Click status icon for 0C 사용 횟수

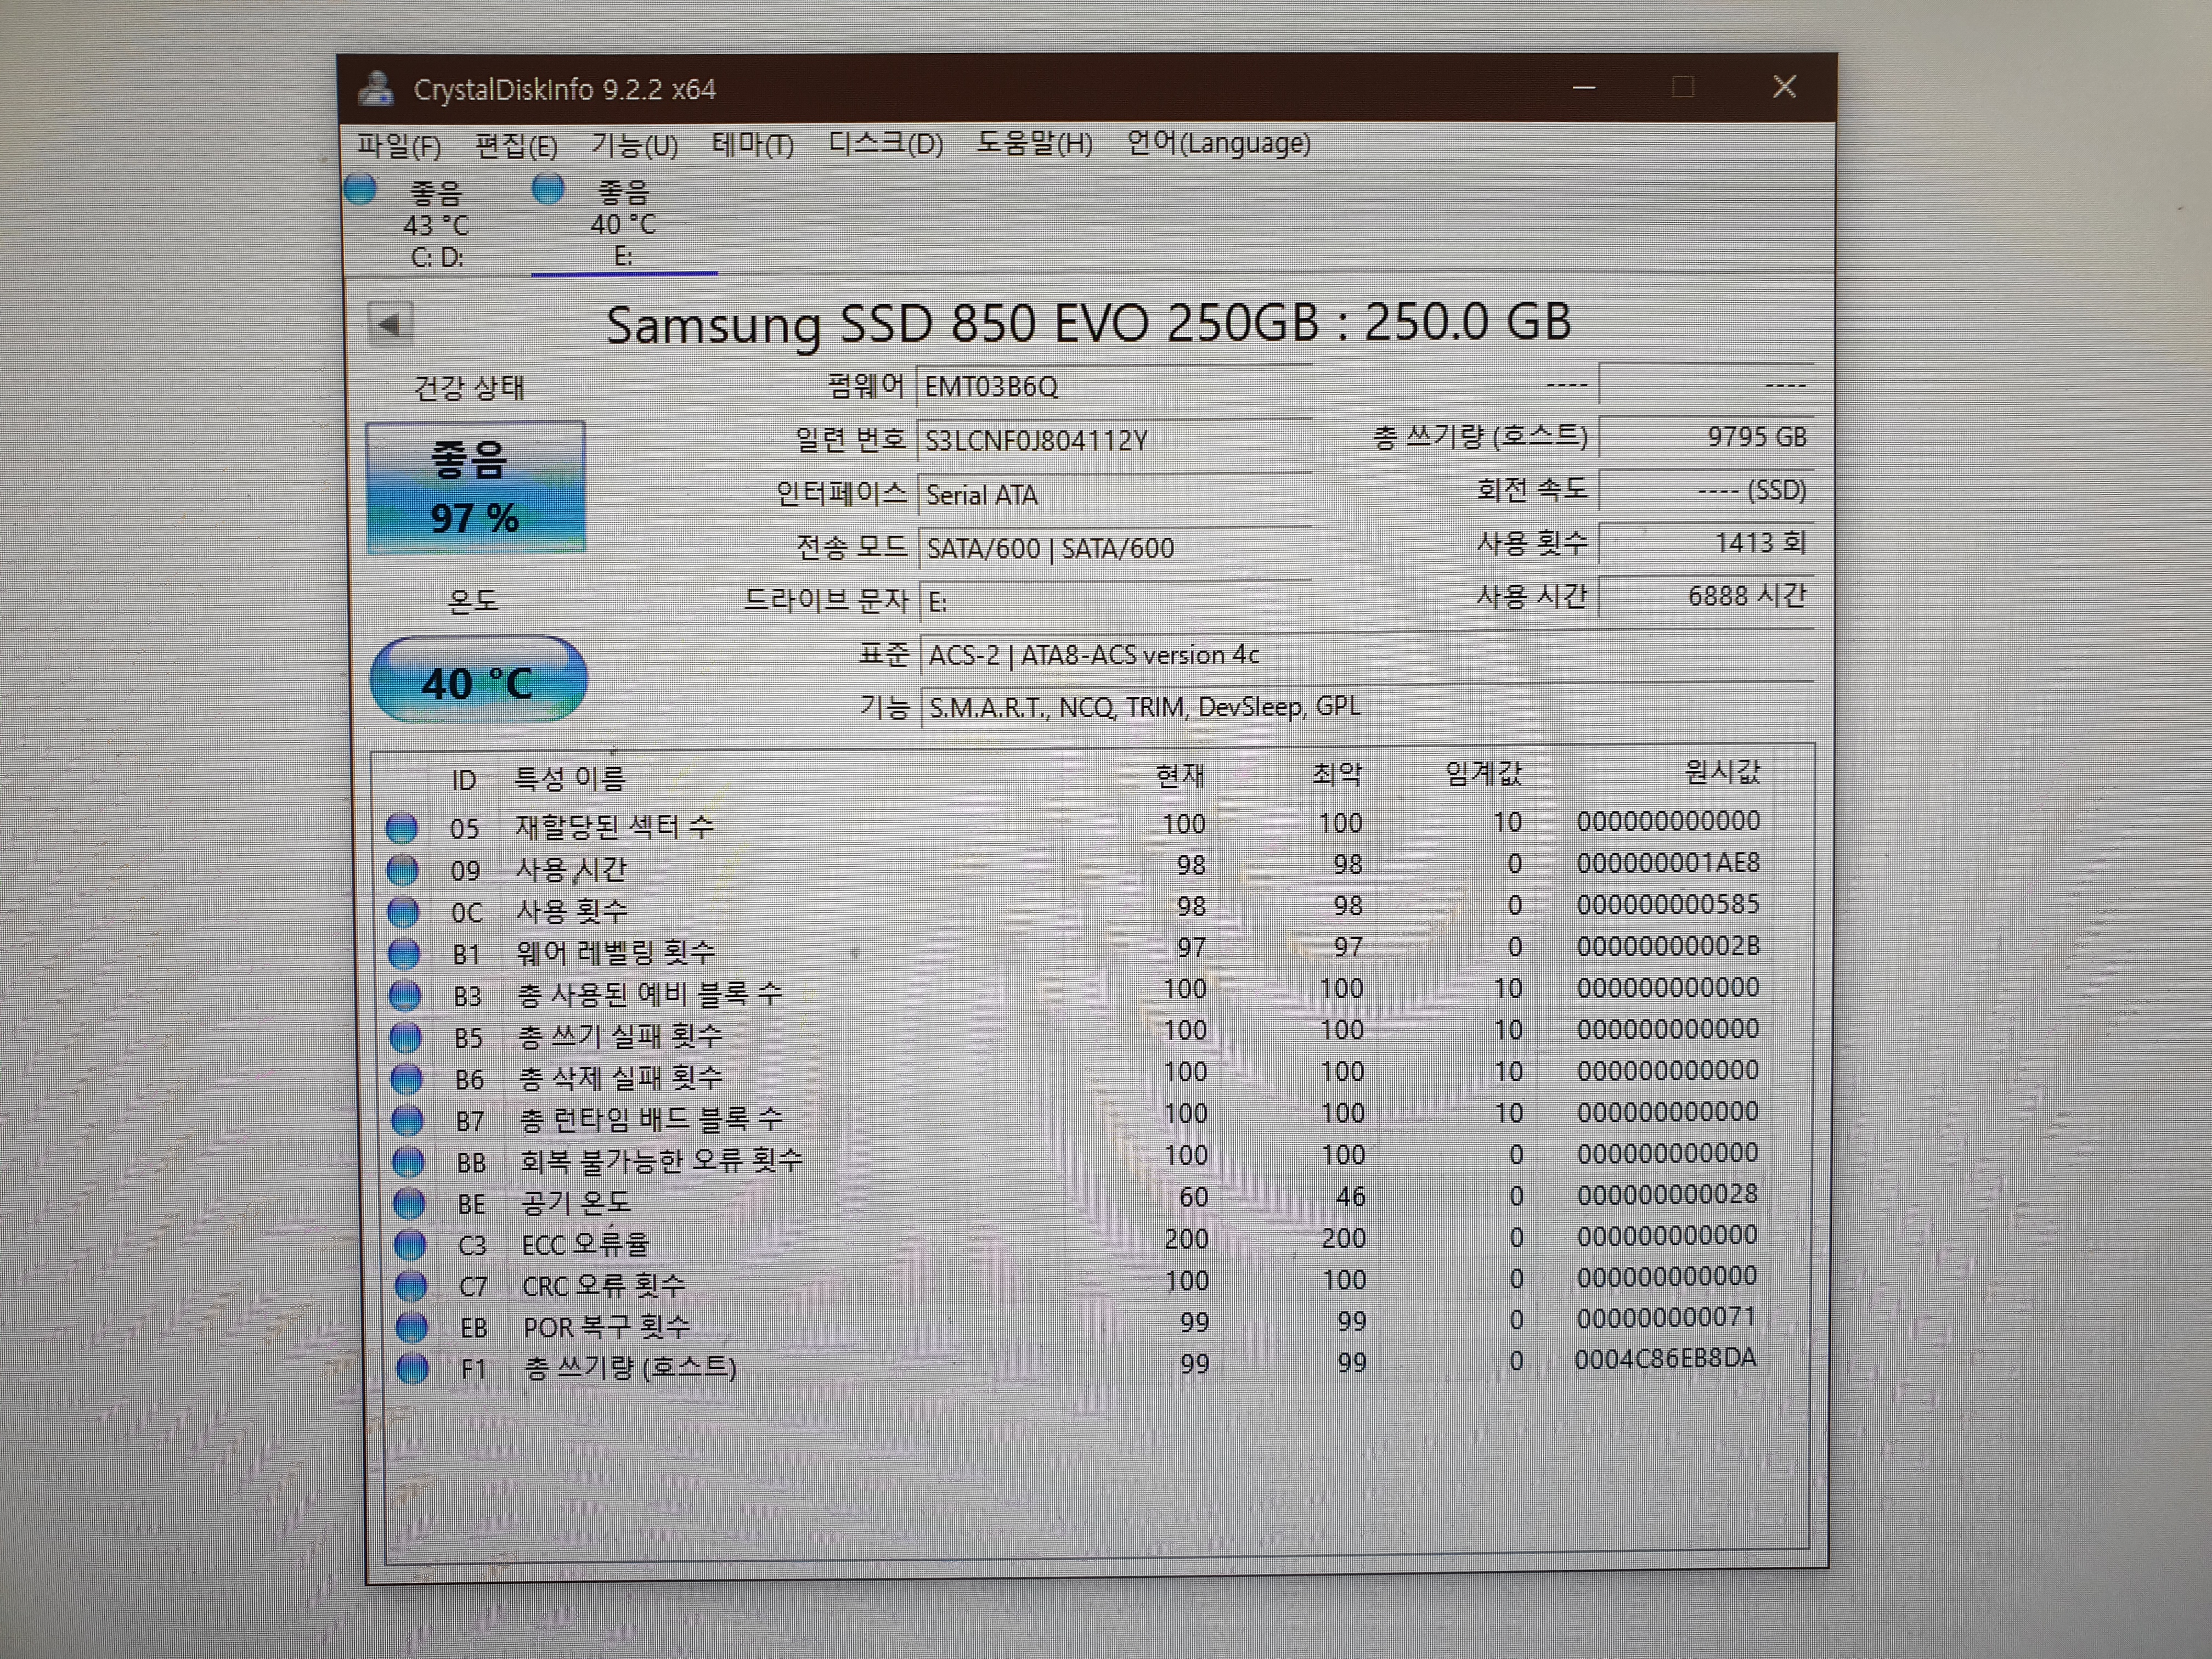click(x=403, y=912)
